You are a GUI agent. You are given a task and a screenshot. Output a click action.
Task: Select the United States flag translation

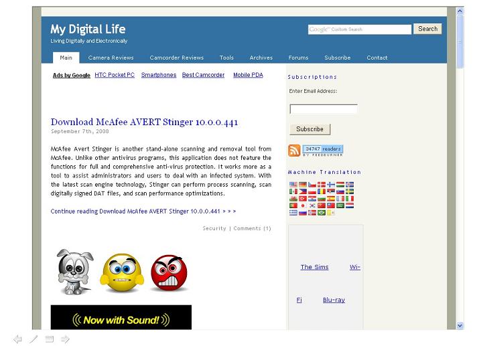point(293,185)
